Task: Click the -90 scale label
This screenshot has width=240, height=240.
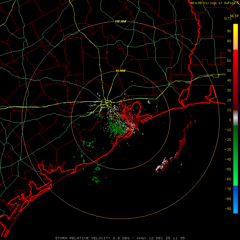Action: click(x=228, y=209)
